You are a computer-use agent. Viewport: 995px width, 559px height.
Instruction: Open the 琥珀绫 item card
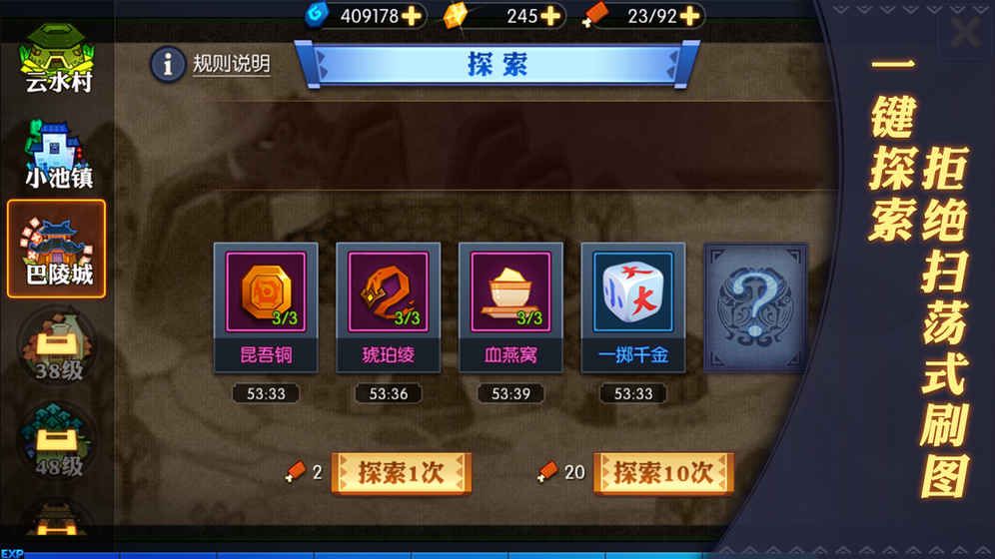(x=389, y=307)
